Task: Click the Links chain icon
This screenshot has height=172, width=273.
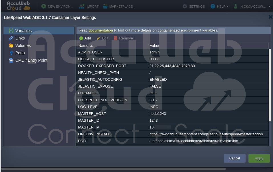Action: pos(11,38)
